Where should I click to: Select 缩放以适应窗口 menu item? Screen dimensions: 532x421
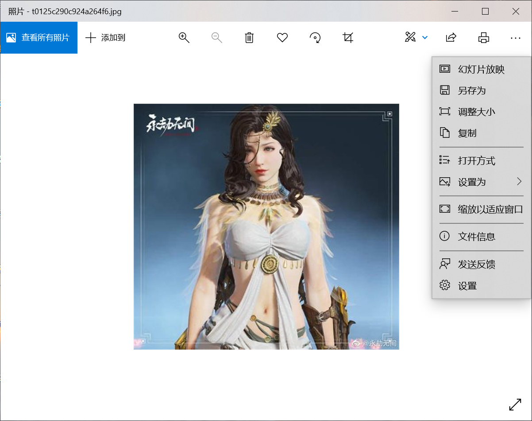pos(482,209)
